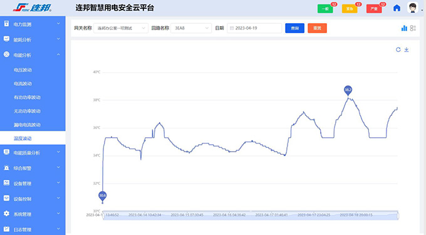This screenshot has width=426, height=235.
Task: Expand the 电力监测 menu chevron
Action: pos(58,24)
